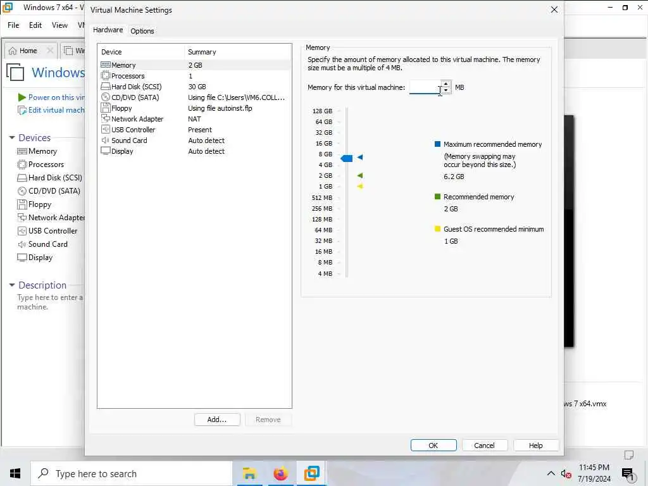648x486 pixels.
Task: Open File menu in VMware window
Action: point(13,25)
